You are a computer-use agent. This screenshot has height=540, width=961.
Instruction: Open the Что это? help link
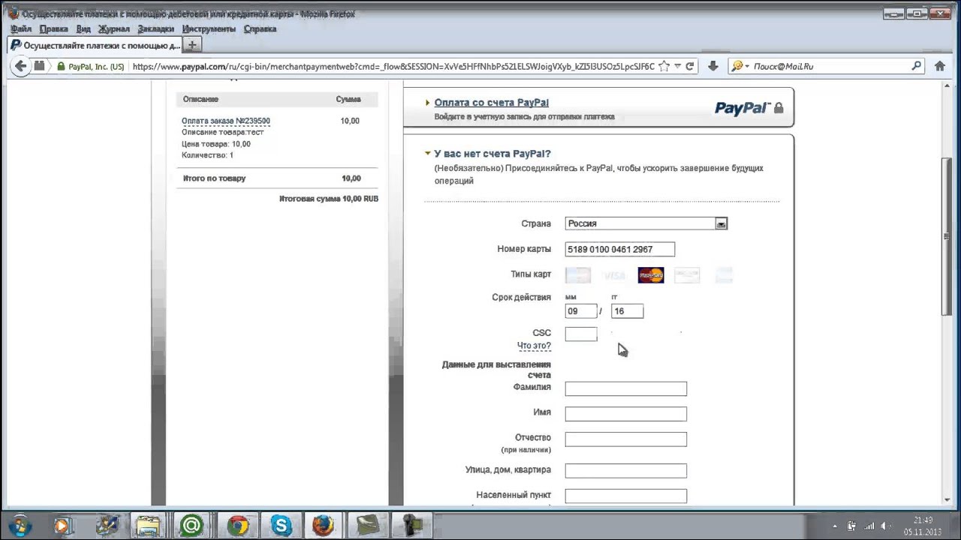pos(534,346)
